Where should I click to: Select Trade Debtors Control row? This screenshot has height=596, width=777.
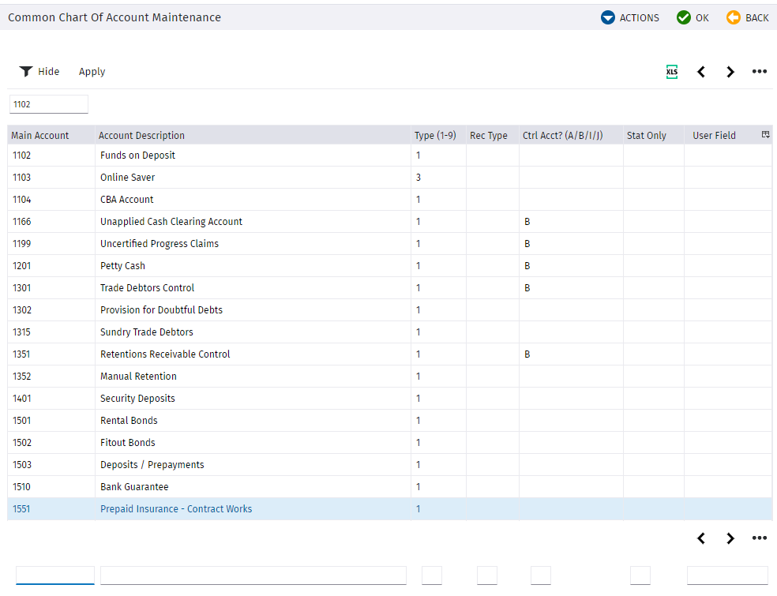pos(389,288)
